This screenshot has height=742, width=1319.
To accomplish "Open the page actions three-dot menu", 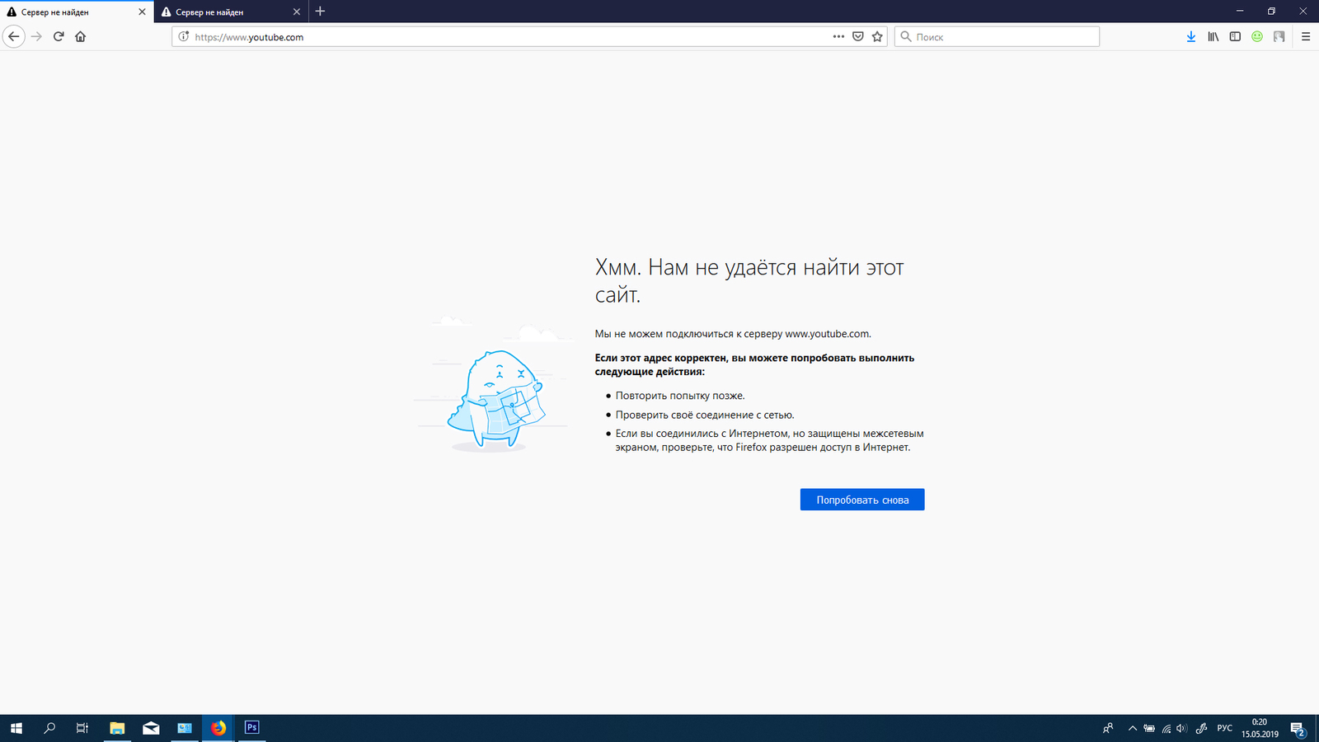I will click(x=838, y=36).
